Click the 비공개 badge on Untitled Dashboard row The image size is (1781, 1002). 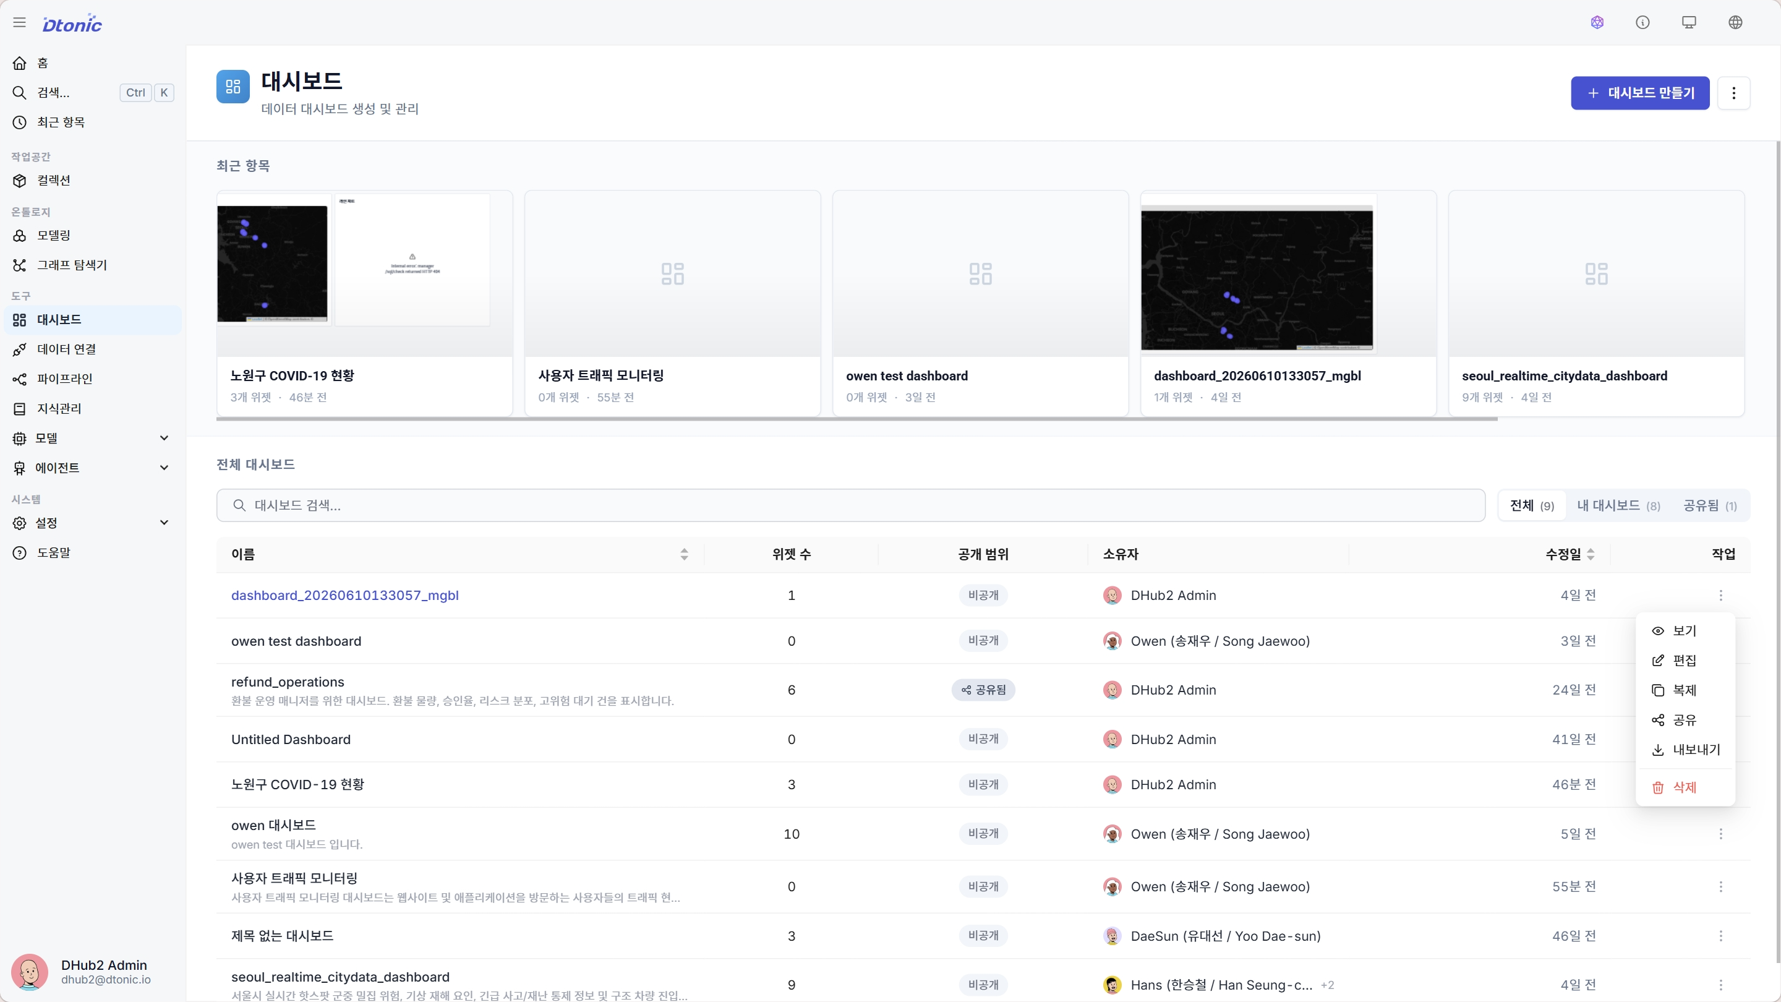tap(983, 739)
